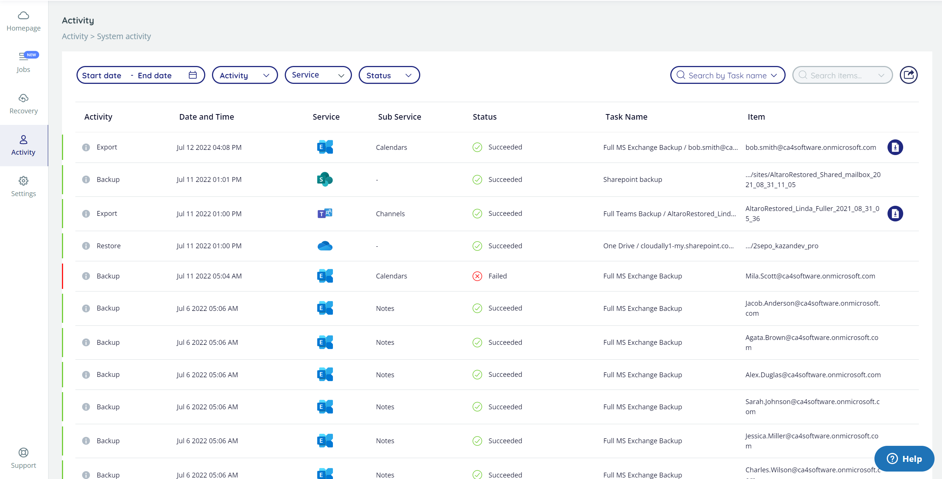Open the Activity filter dropdown
942x479 pixels.
tap(244, 75)
